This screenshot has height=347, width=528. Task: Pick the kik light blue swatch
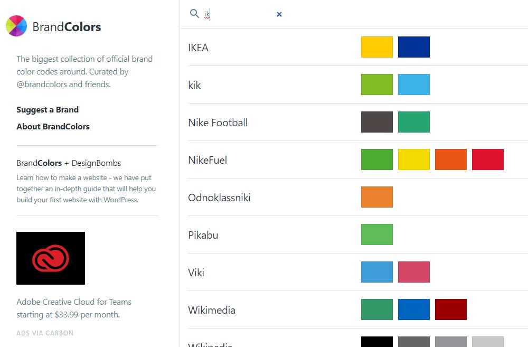pos(414,85)
